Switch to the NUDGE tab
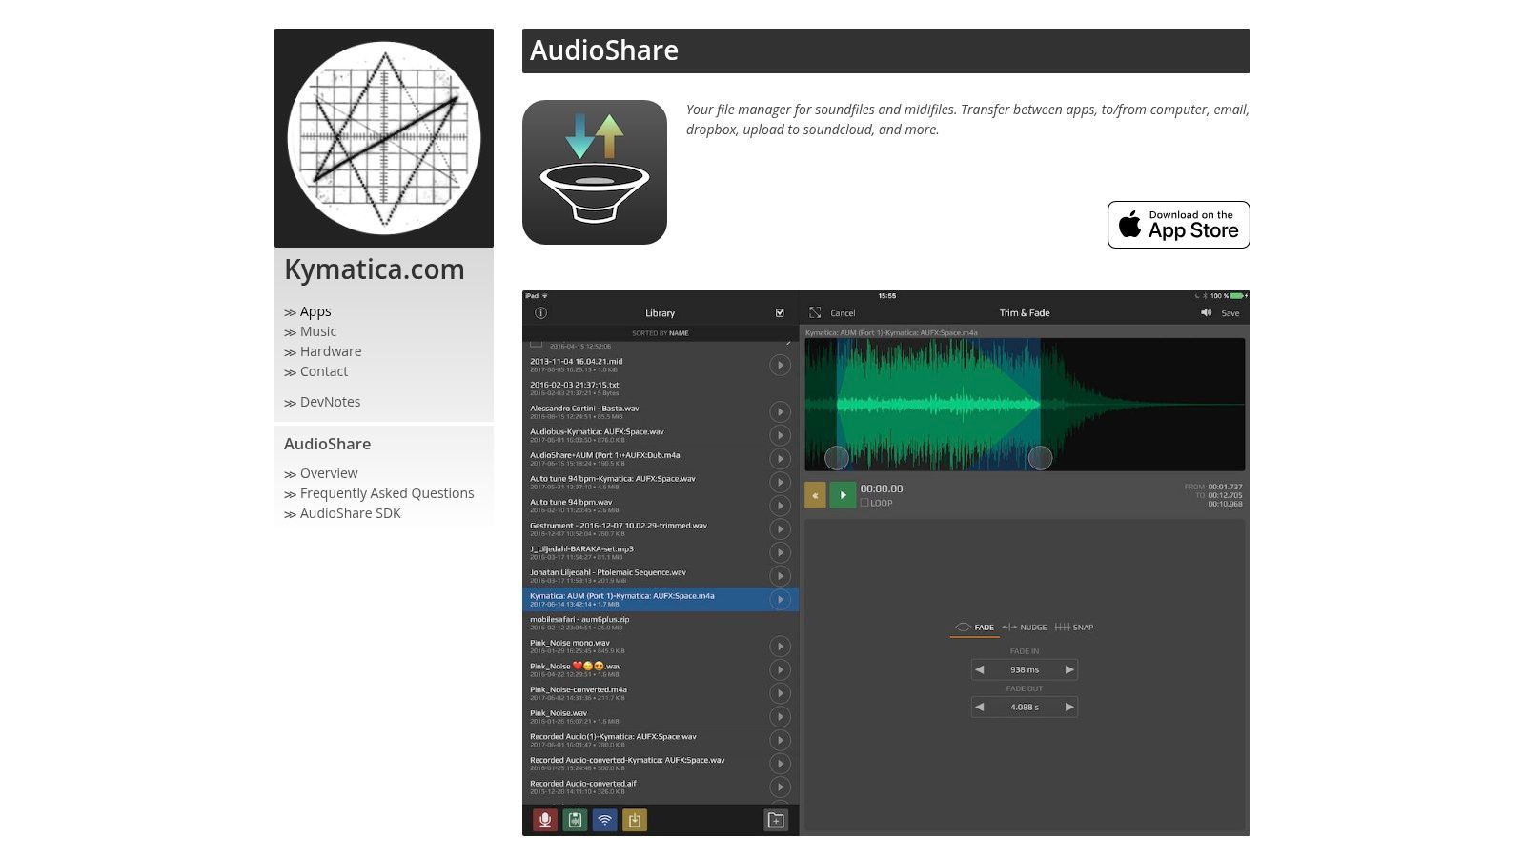This screenshot has height=857, width=1525. coord(1024,628)
